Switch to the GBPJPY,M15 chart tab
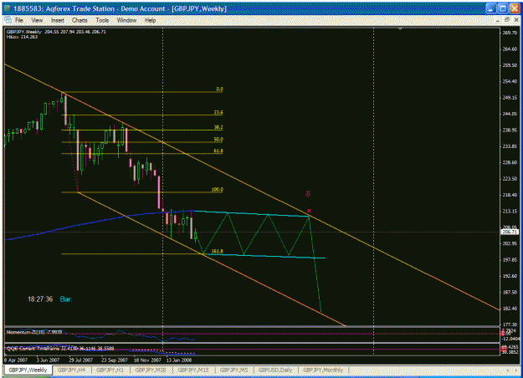The image size is (523, 378). [x=193, y=370]
